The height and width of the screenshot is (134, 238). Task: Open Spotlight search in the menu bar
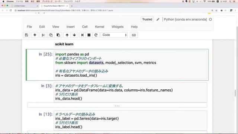tap(230, 1)
